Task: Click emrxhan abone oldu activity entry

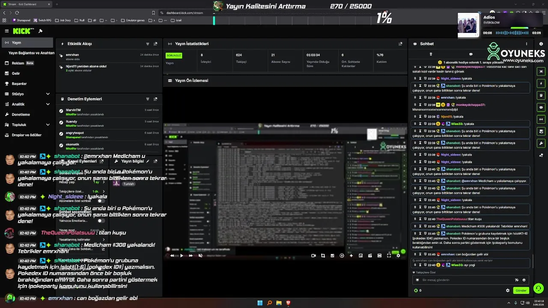Action: pyautogui.click(x=109, y=57)
